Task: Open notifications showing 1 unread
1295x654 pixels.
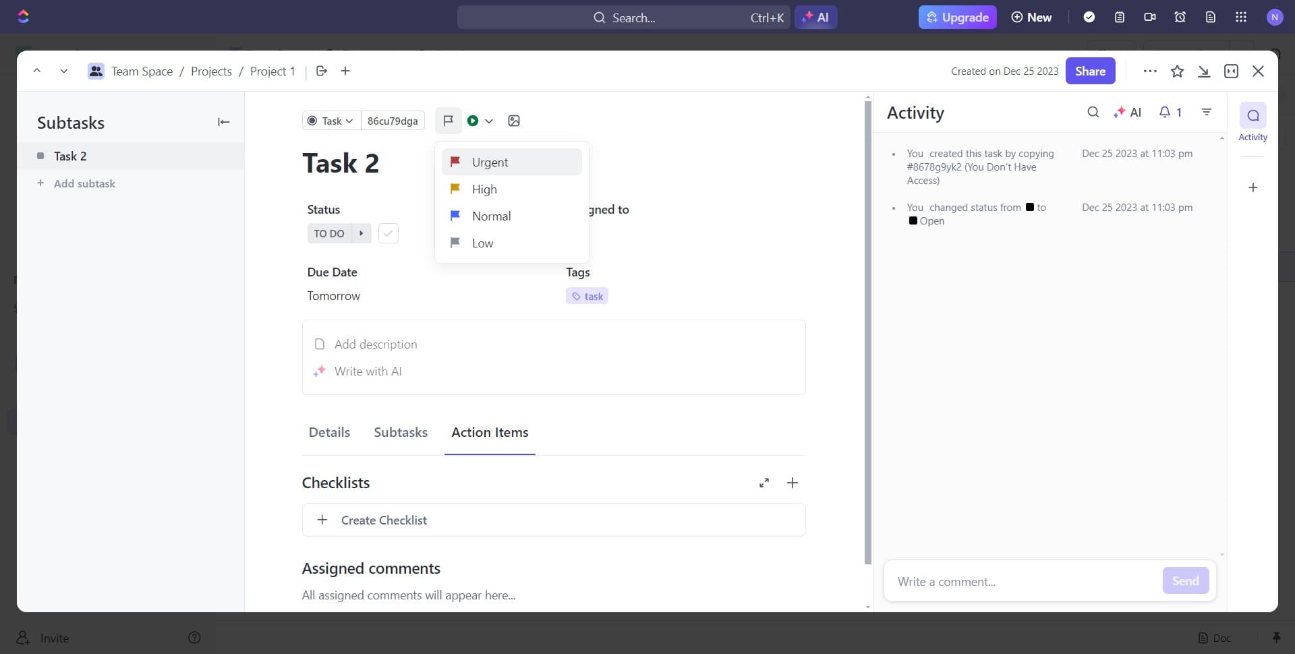Action: click(x=1170, y=112)
